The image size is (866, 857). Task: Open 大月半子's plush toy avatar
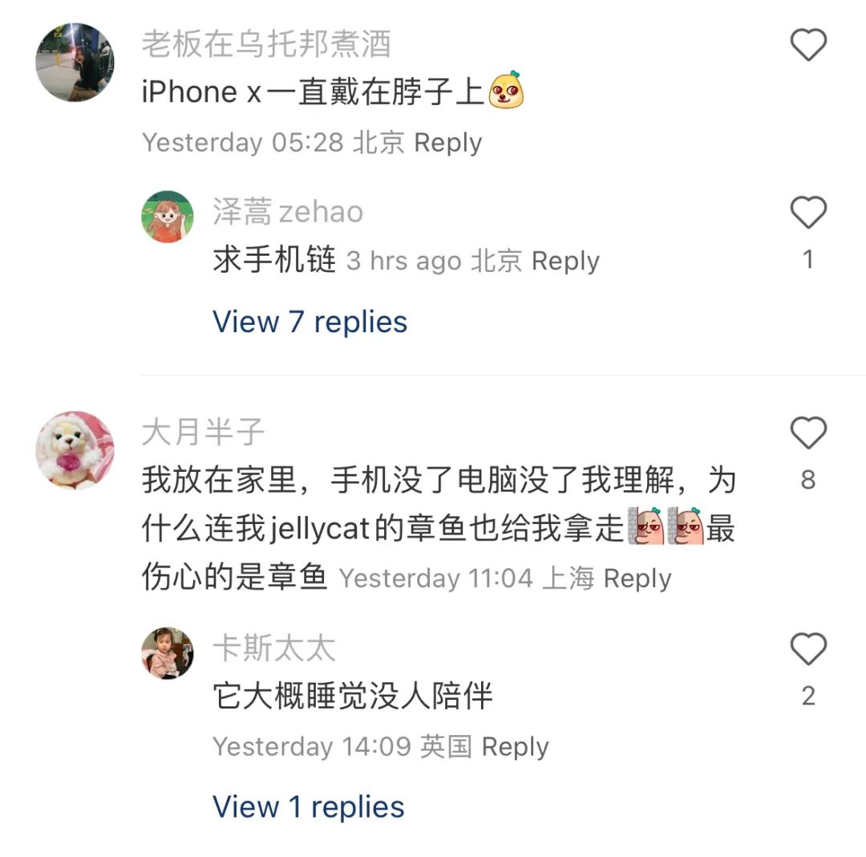click(x=75, y=450)
